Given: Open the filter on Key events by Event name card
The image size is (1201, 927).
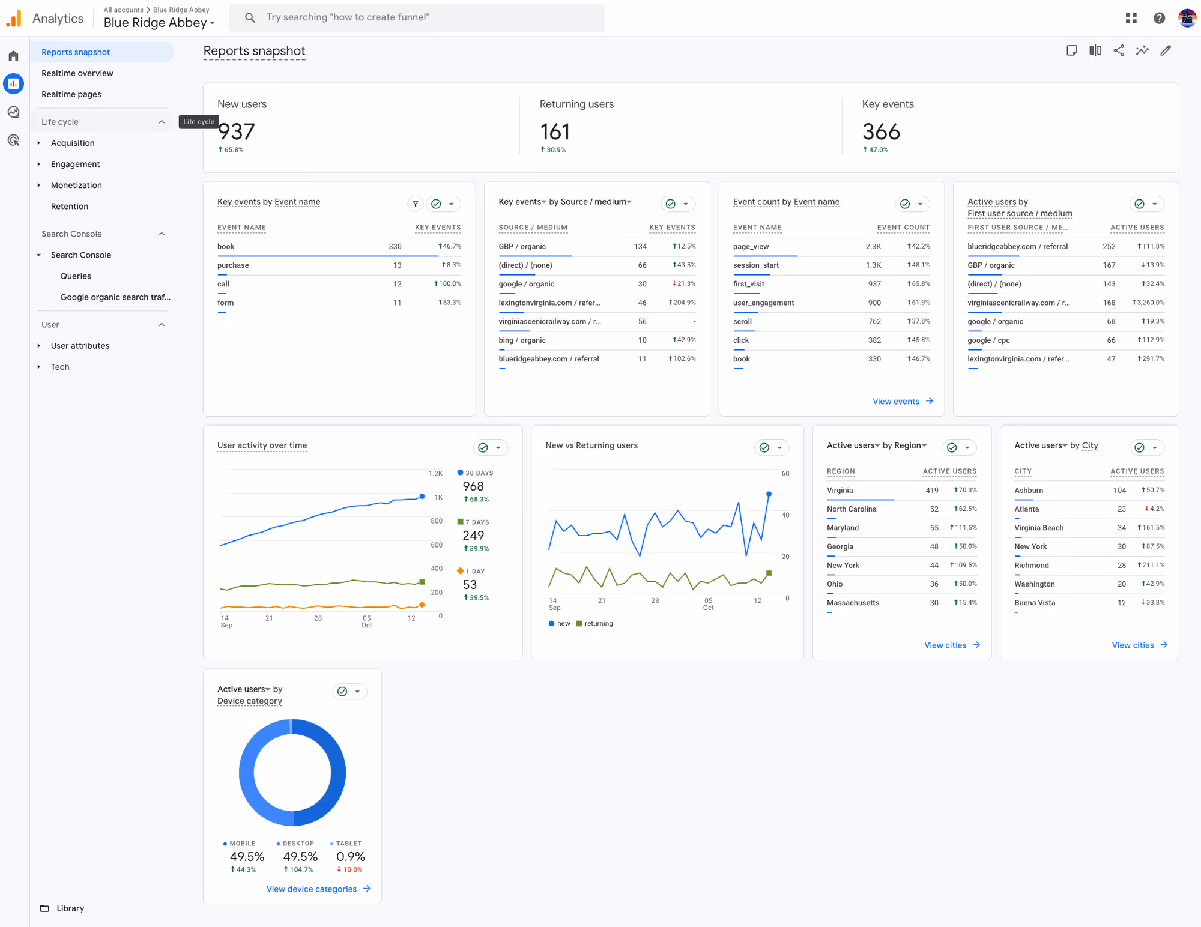Looking at the screenshot, I should coord(415,204).
